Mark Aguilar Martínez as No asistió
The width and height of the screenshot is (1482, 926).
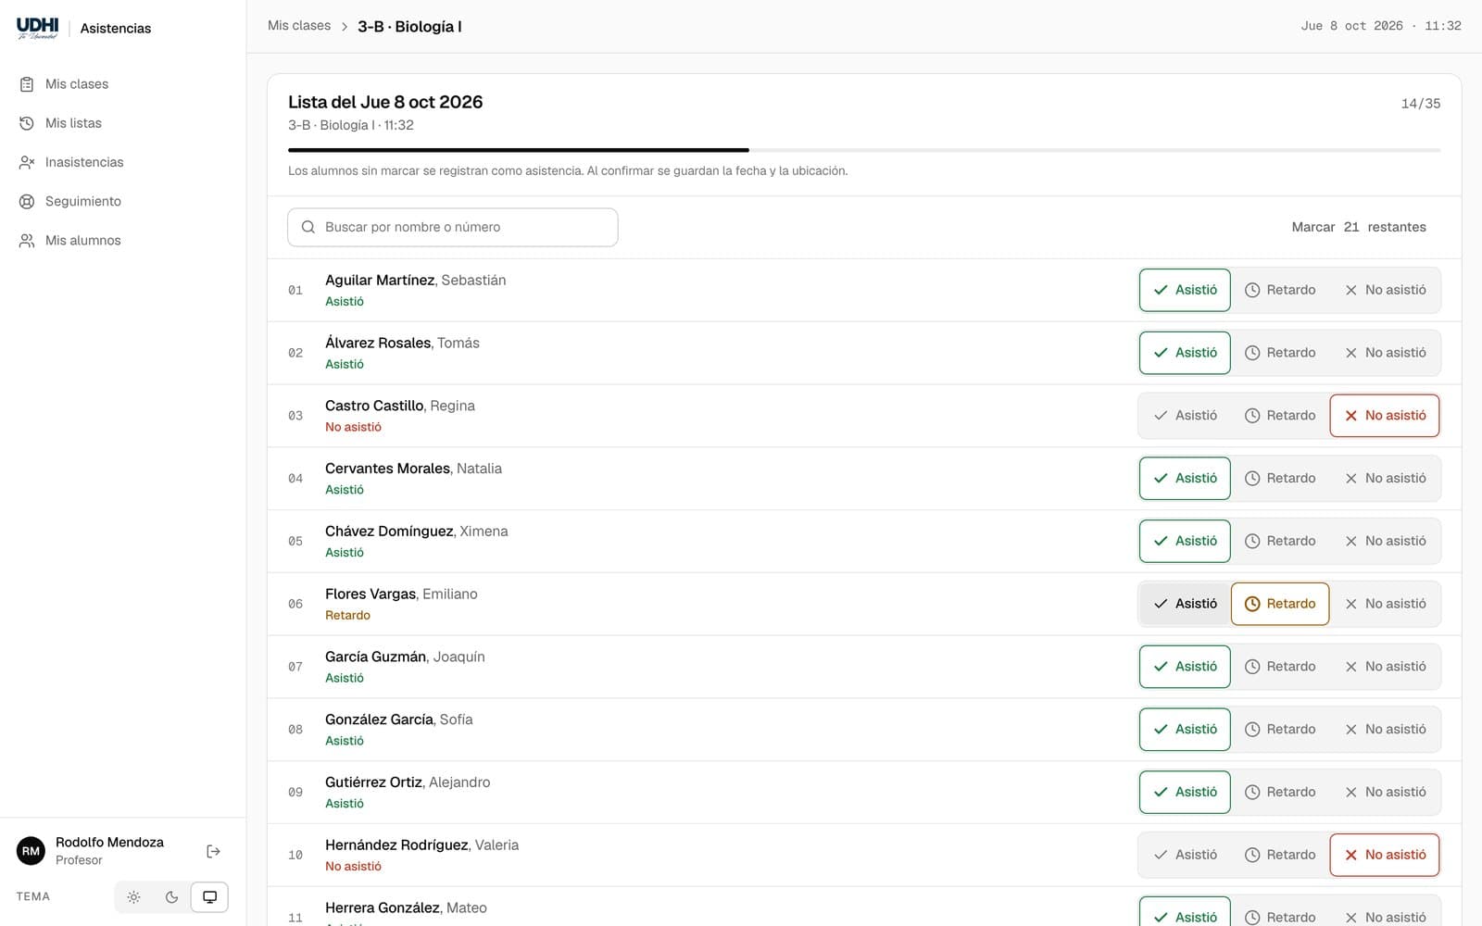1385,290
